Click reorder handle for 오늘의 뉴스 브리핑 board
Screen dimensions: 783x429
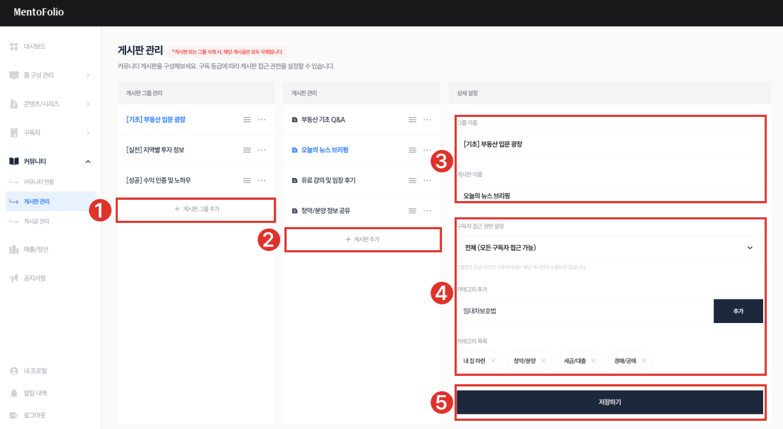click(x=412, y=150)
